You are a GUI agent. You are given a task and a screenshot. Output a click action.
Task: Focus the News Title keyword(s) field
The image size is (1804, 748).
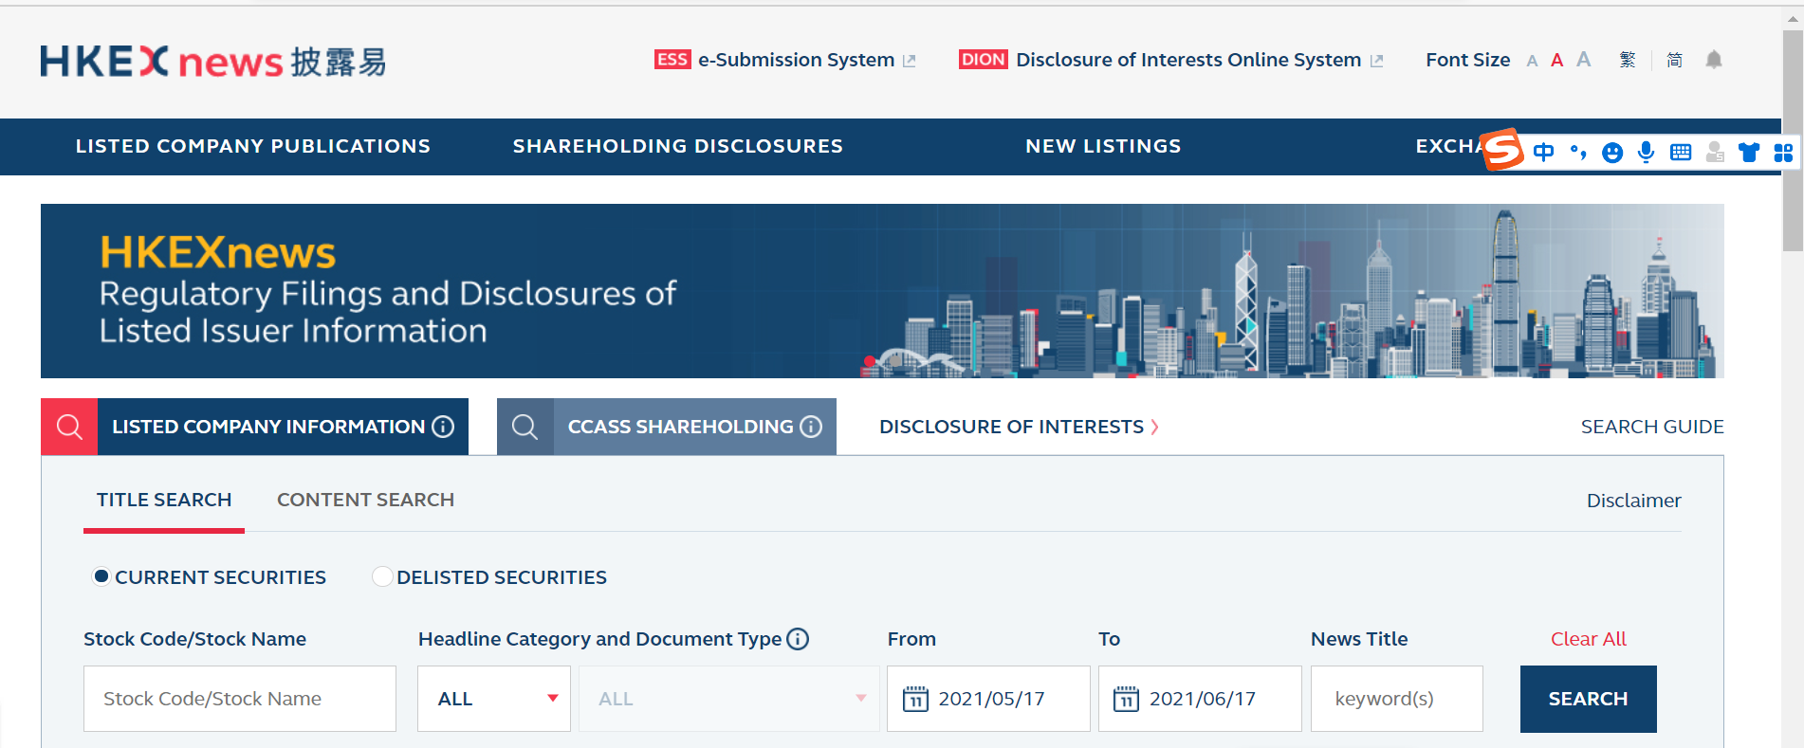click(1397, 699)
